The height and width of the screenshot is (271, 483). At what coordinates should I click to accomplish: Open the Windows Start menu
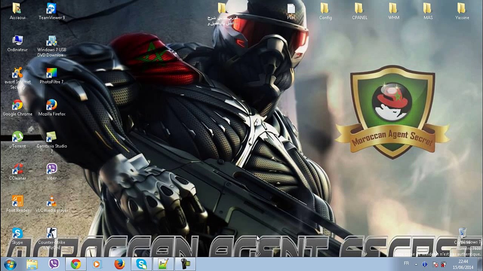tap(10, 264)
